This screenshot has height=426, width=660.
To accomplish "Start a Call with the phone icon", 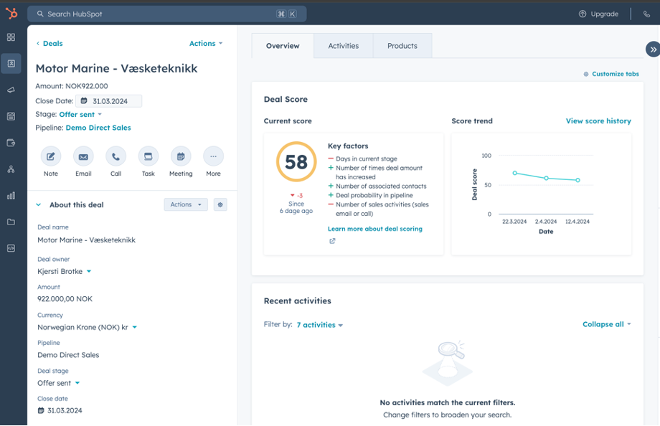I will click(x=115, y=156).
